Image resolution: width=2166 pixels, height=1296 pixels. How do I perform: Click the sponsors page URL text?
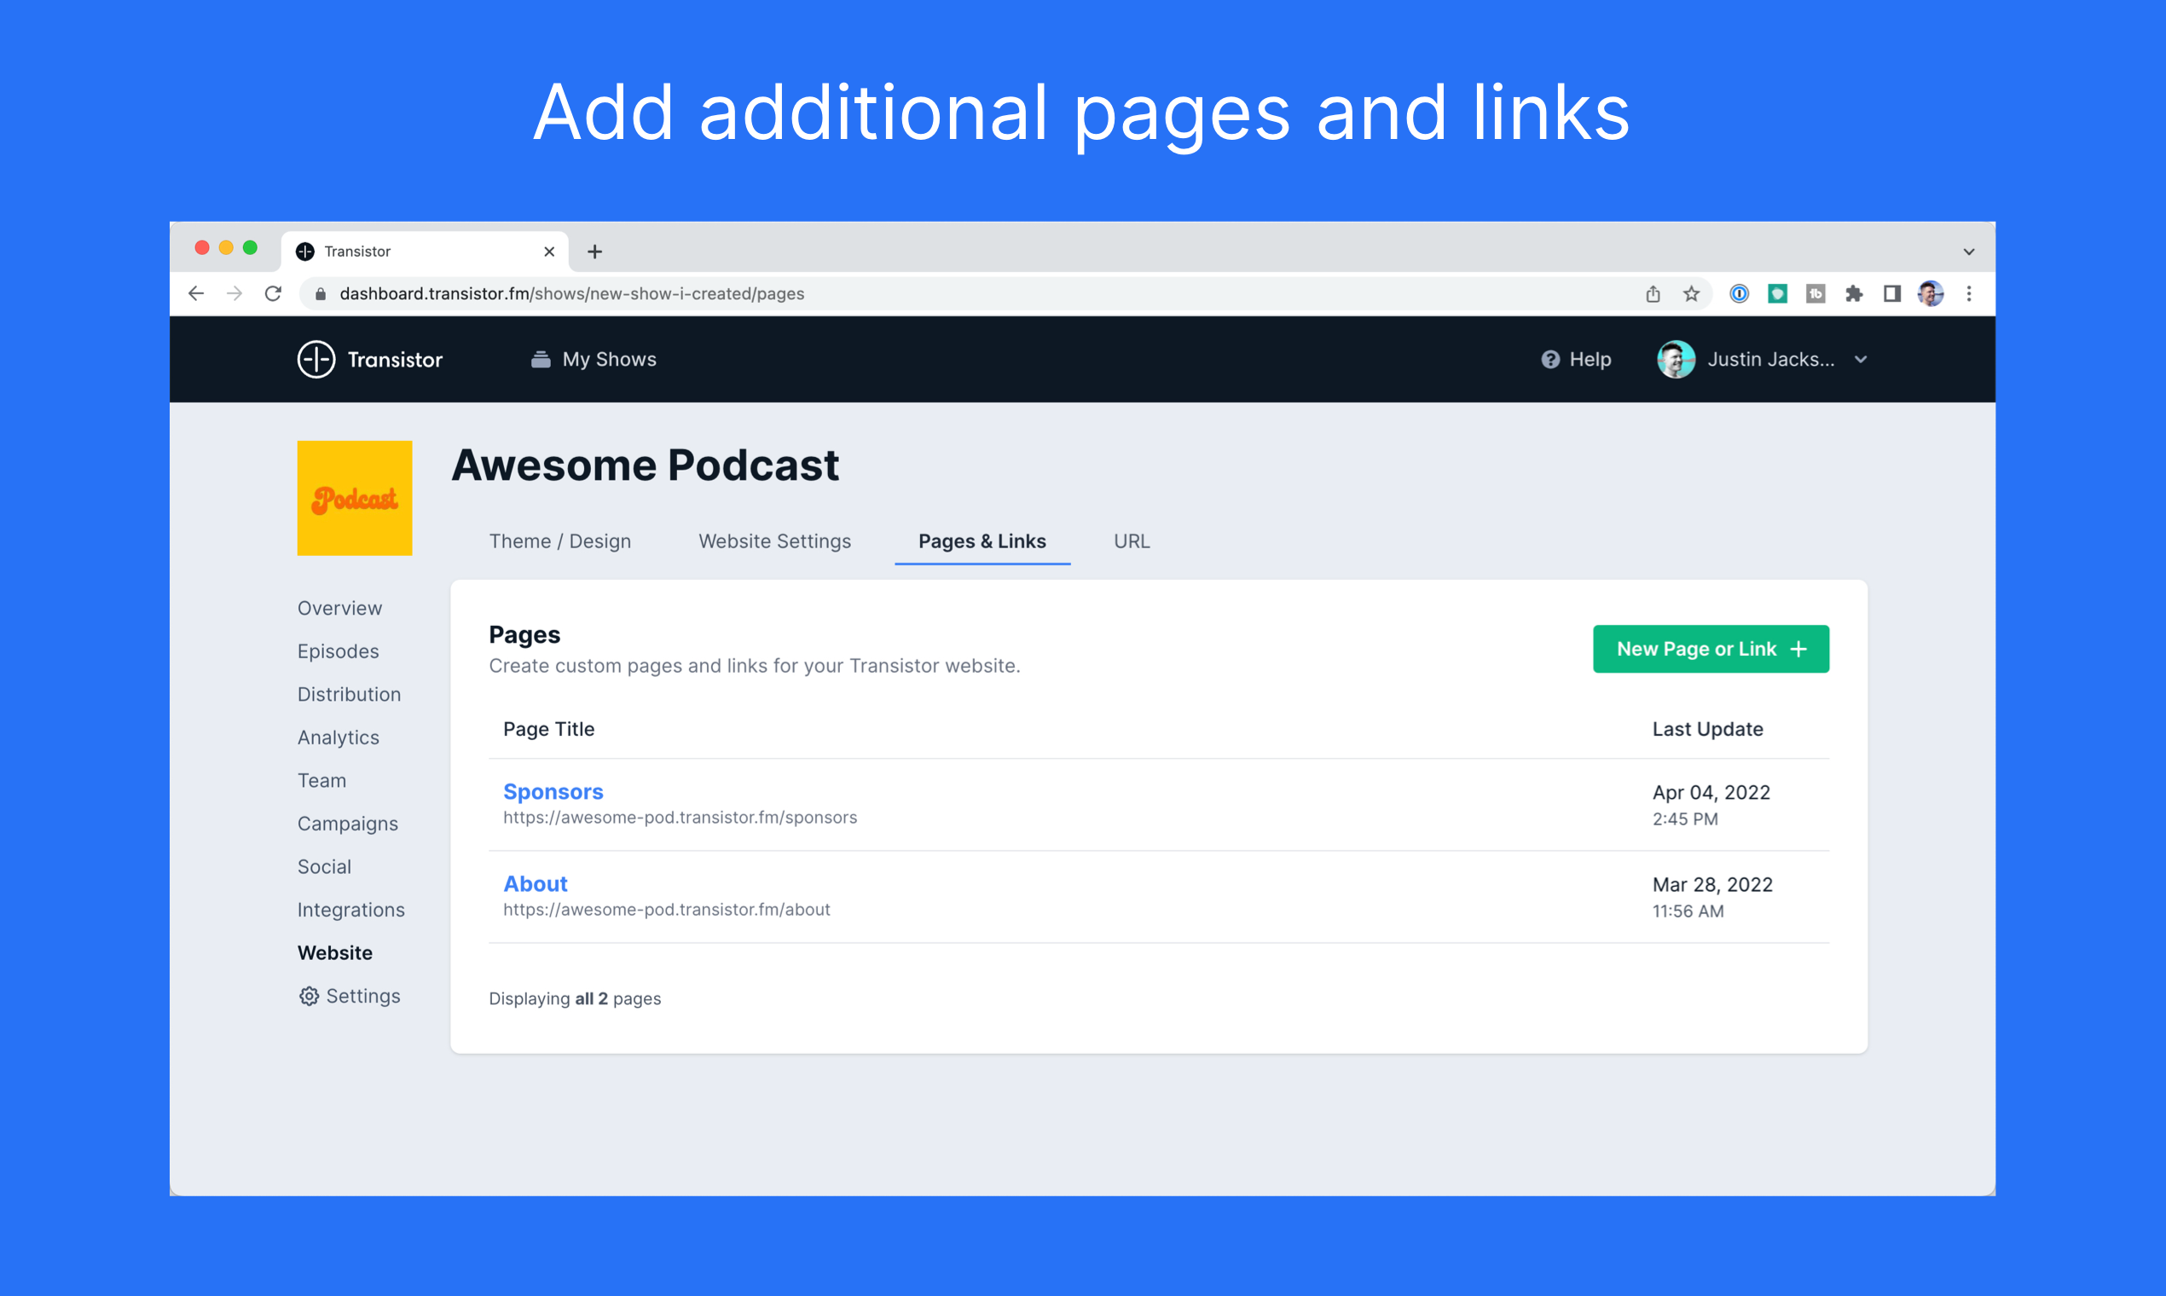[680, 818]
